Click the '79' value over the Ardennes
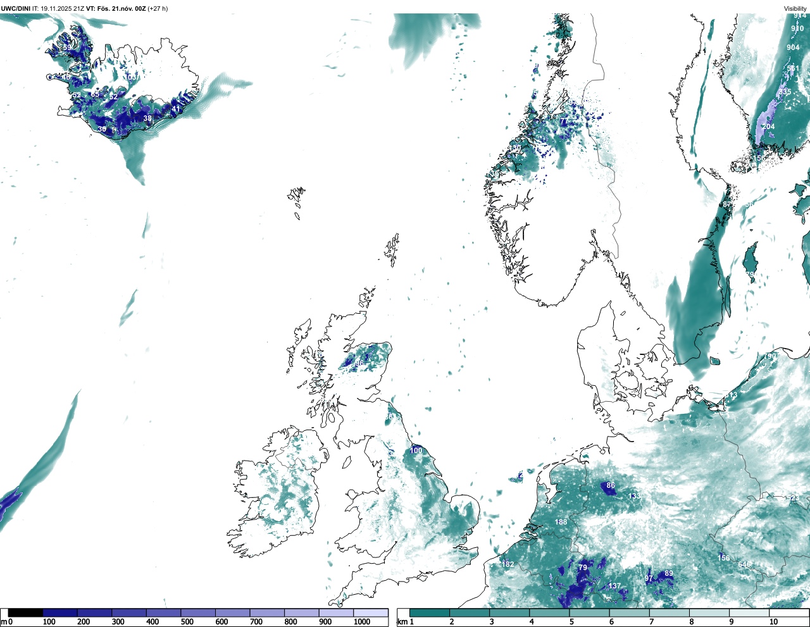Image resolution: width=810 pixels, height=627 pixels. pos(583,568)
